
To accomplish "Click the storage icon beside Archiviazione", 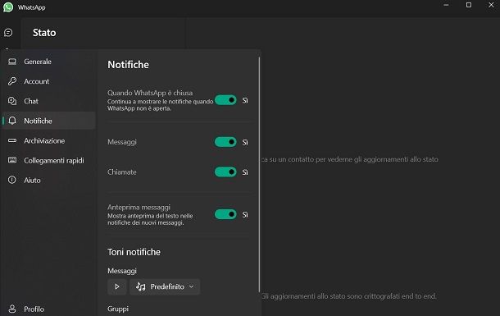I will coord(12,140).
